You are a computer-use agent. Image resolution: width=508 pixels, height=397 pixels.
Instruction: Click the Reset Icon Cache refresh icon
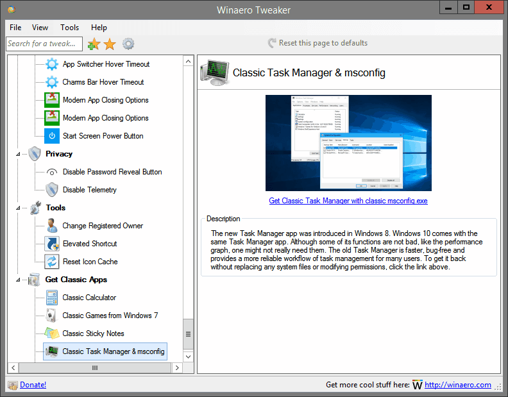pos(52,262)
